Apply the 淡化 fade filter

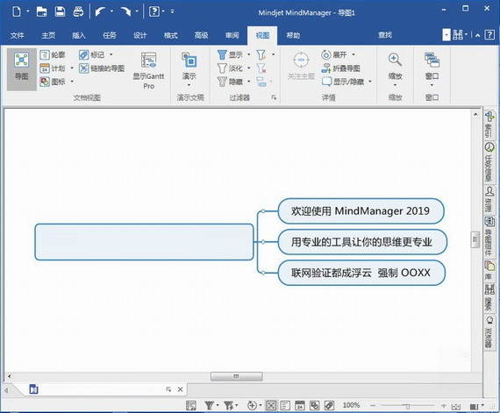230,68
